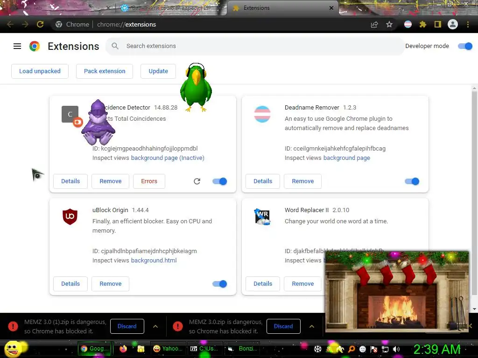Remove the uBlock Origin extension
Screen dimensions: 478x358
[x=110, y=284]
